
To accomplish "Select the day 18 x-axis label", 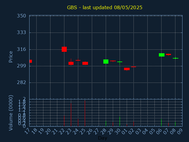I will [34, 131].
